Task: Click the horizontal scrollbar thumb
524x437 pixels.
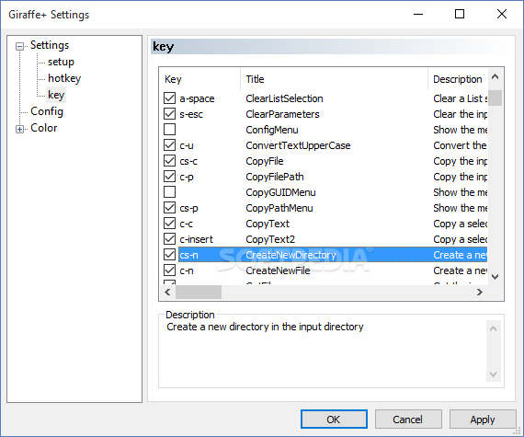Action: [x=199, y=293]
